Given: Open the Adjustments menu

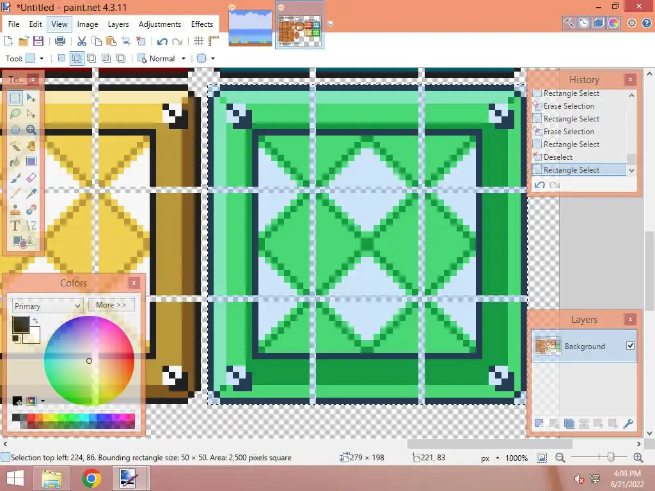Looking at the screenshot, I should 160,24.
